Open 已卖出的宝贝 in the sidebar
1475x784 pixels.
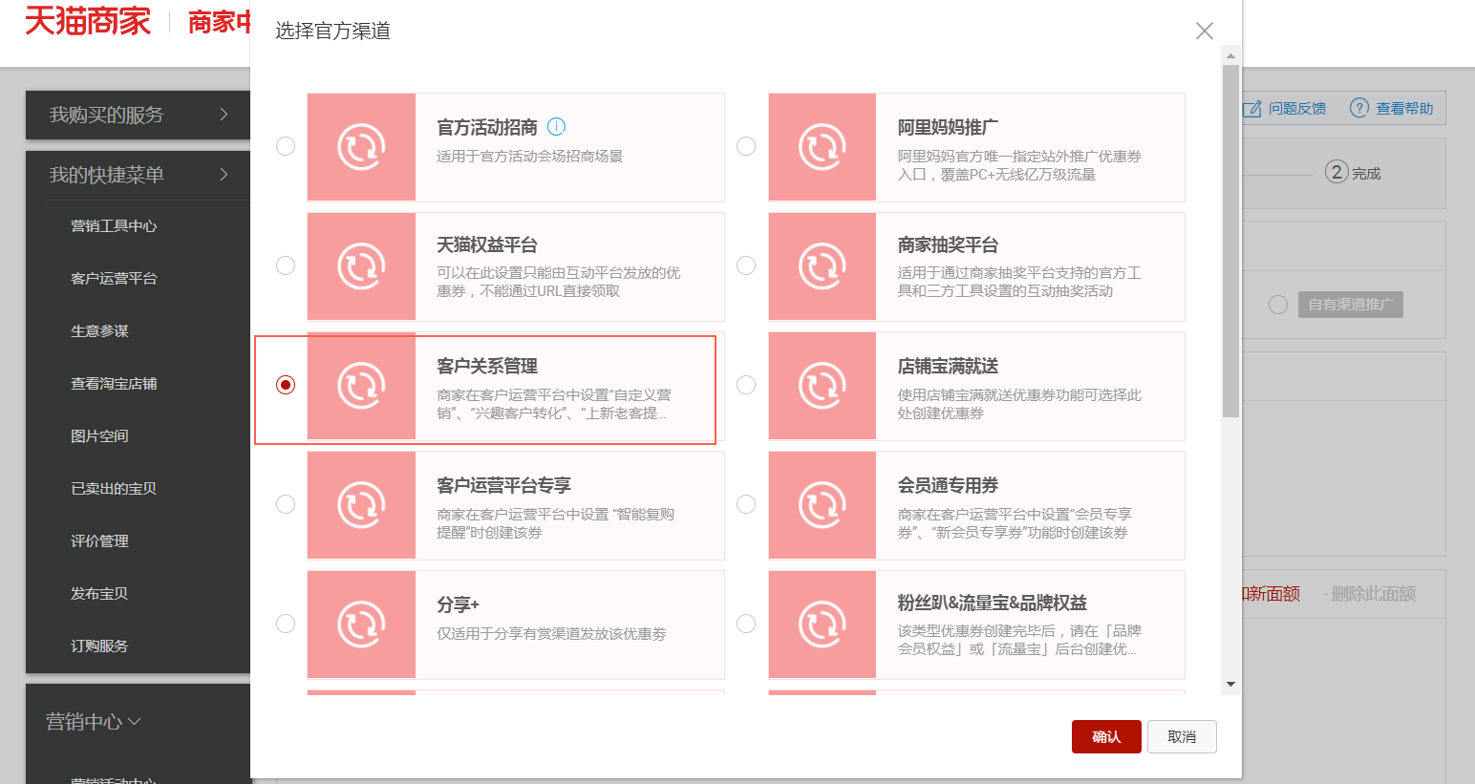(x=114, y=489)
